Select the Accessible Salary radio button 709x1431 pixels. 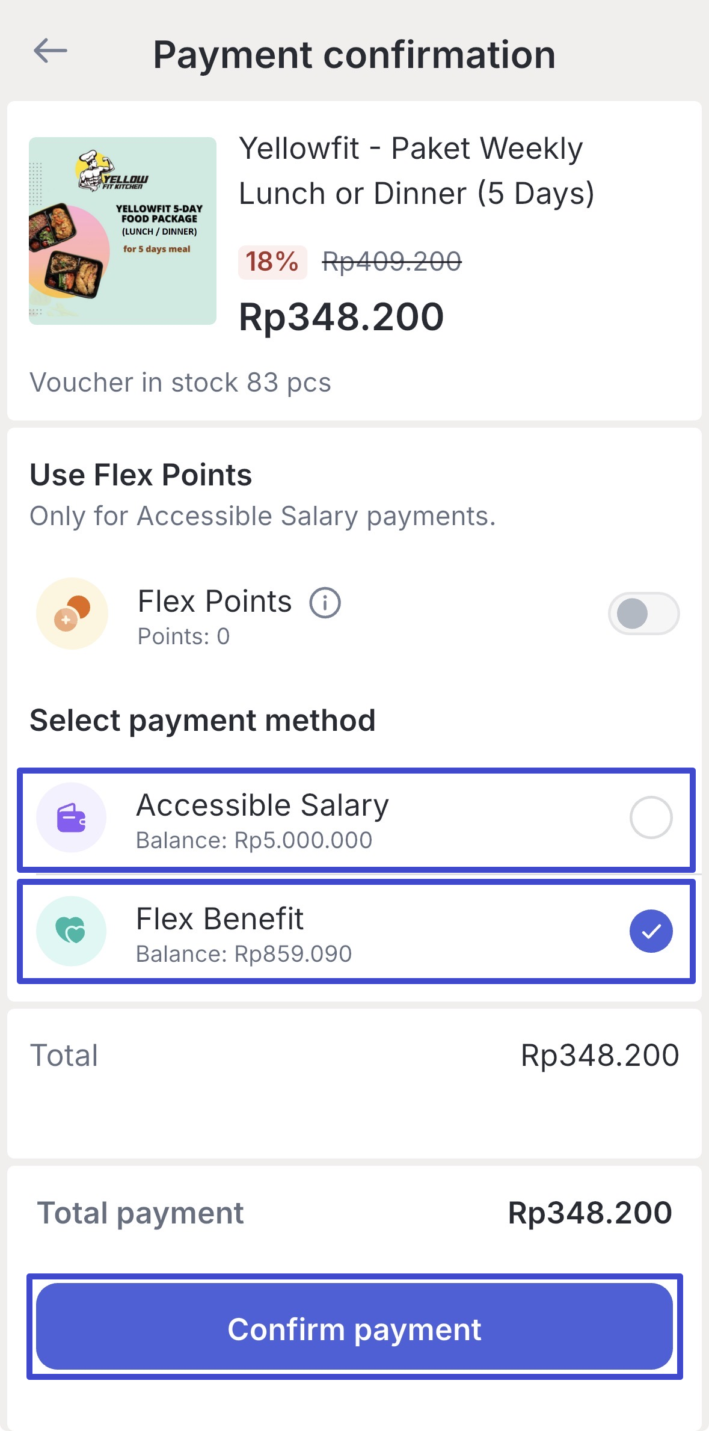pyautogui.click(x=651, y=817)
